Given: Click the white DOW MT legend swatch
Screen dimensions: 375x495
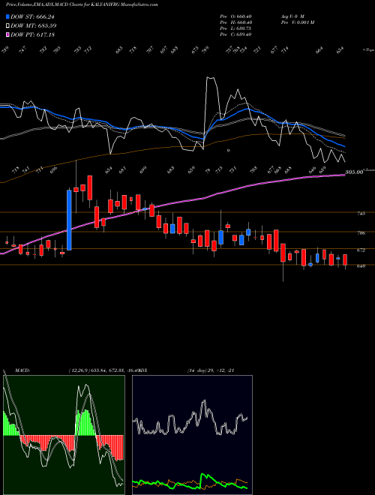Looking at the screenshot, I should click(7, 25).
